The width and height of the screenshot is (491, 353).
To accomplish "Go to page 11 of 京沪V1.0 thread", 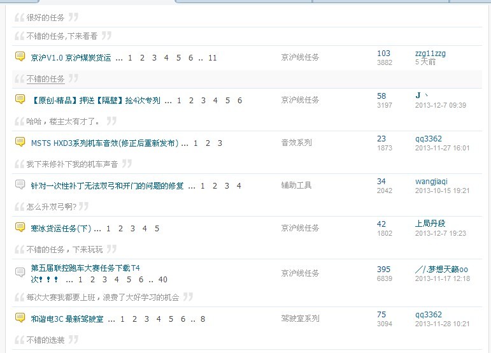I will (x=212, y=58).
